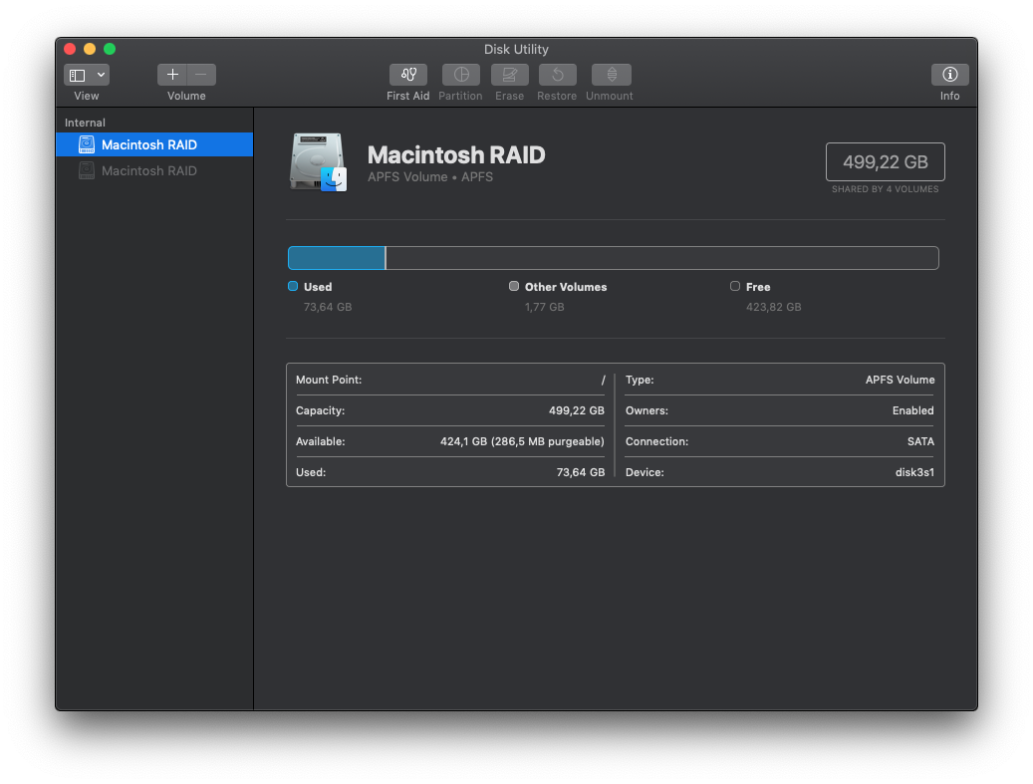Click the Available 424,1 GB purgeable value
The width and height of the screenshot is (1033, 784).
point(522,441)
